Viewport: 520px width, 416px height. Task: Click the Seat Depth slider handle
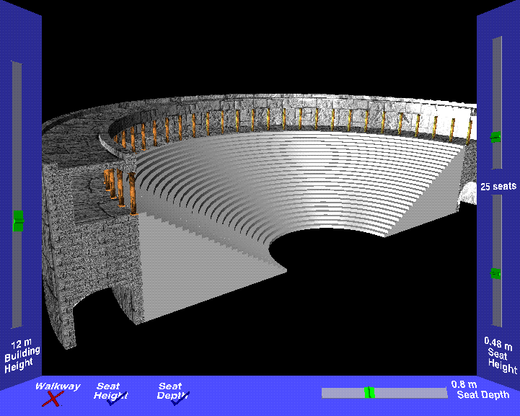coord(369,392)
